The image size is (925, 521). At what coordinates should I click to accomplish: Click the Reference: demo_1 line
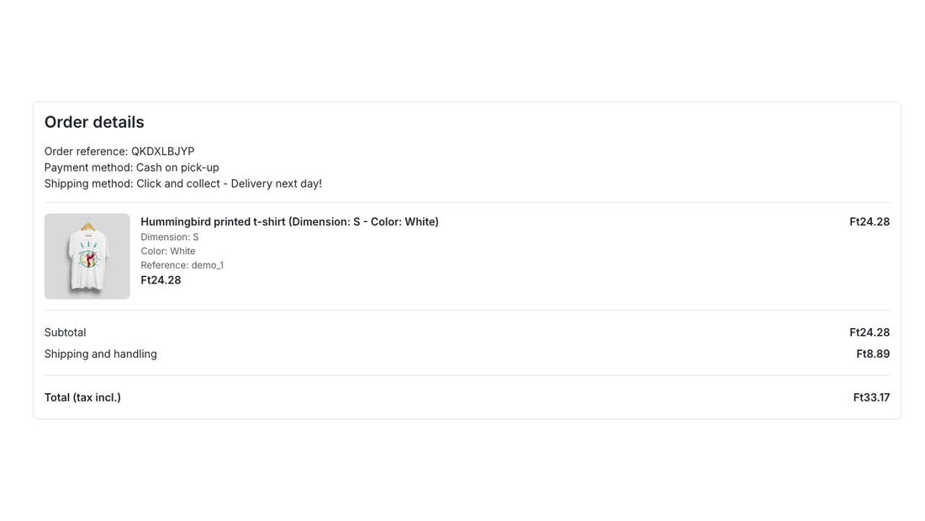[x=182, y=265]
